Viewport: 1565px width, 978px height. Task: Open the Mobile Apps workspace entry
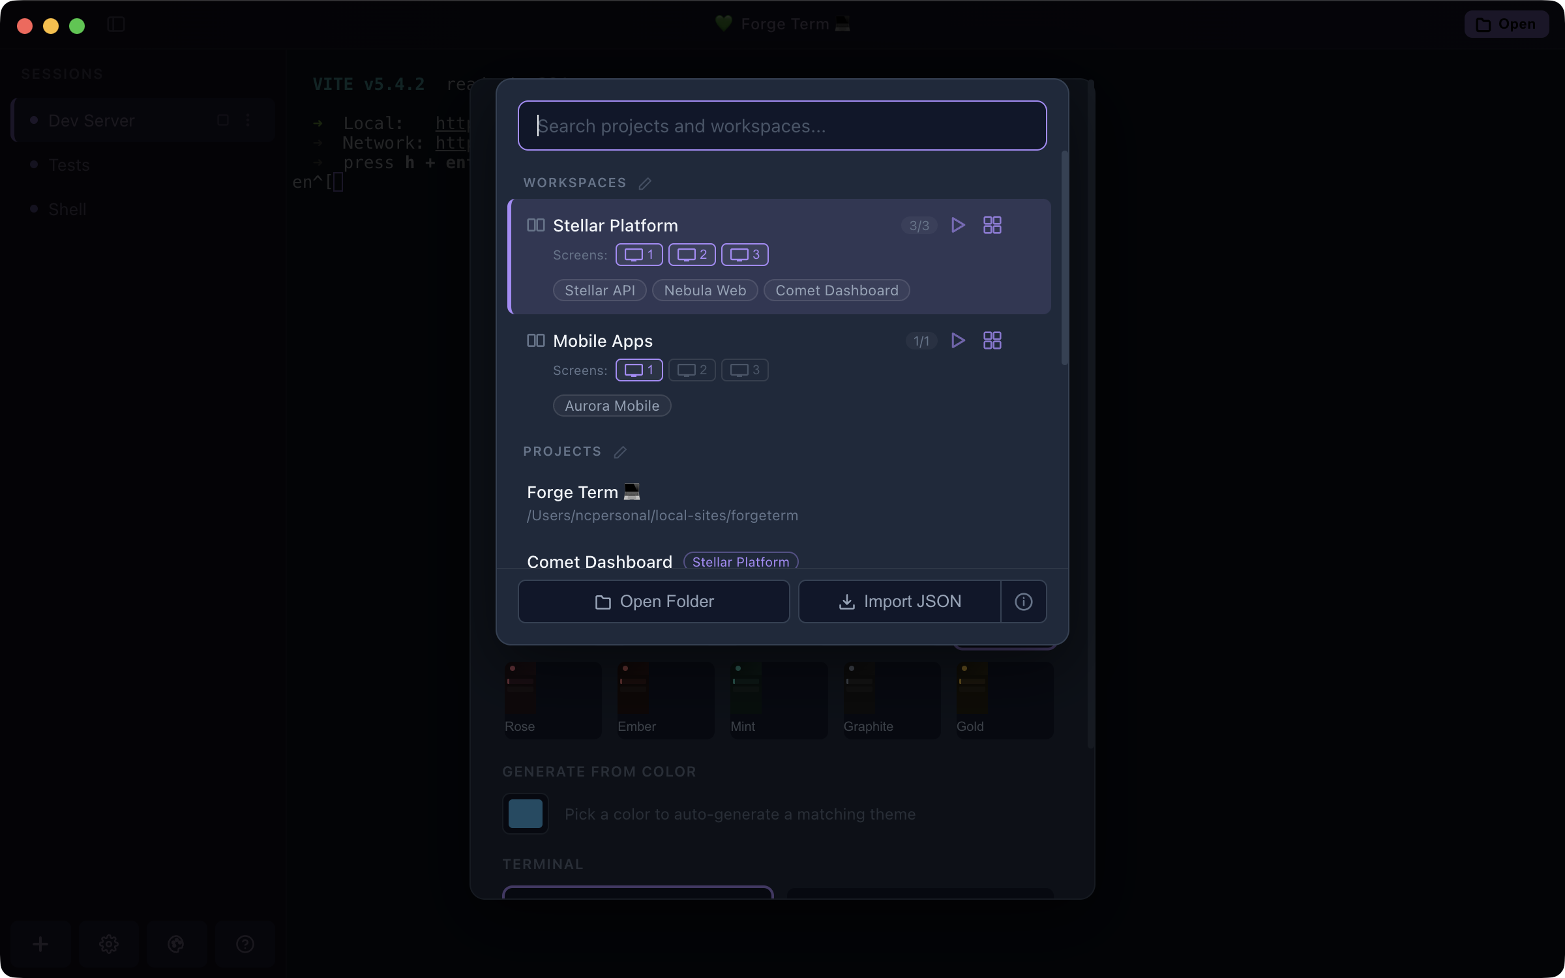tap(603, 340)
